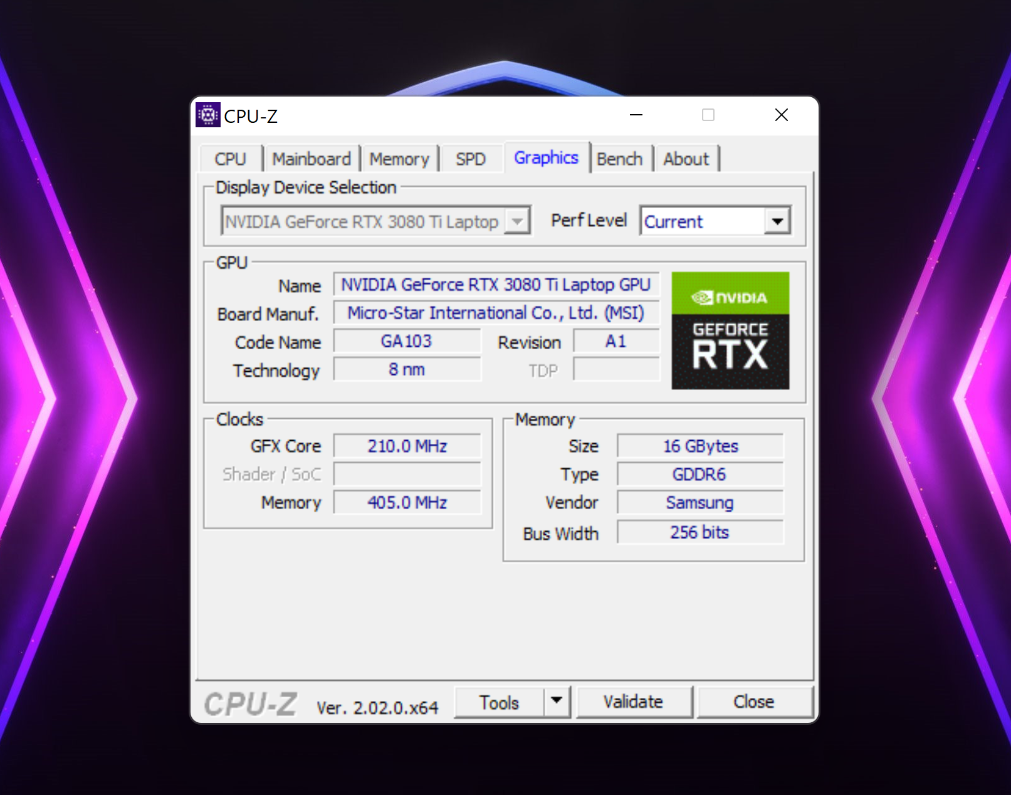Open the Mainboard tab
1011x795 pixels.
312,159
